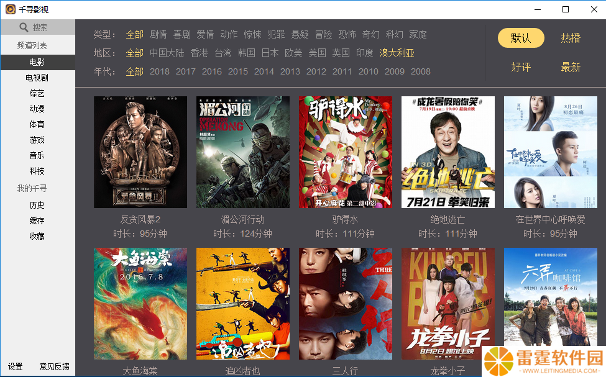
Task: Open 意见反馈 feedback
Action: point(55,366)
